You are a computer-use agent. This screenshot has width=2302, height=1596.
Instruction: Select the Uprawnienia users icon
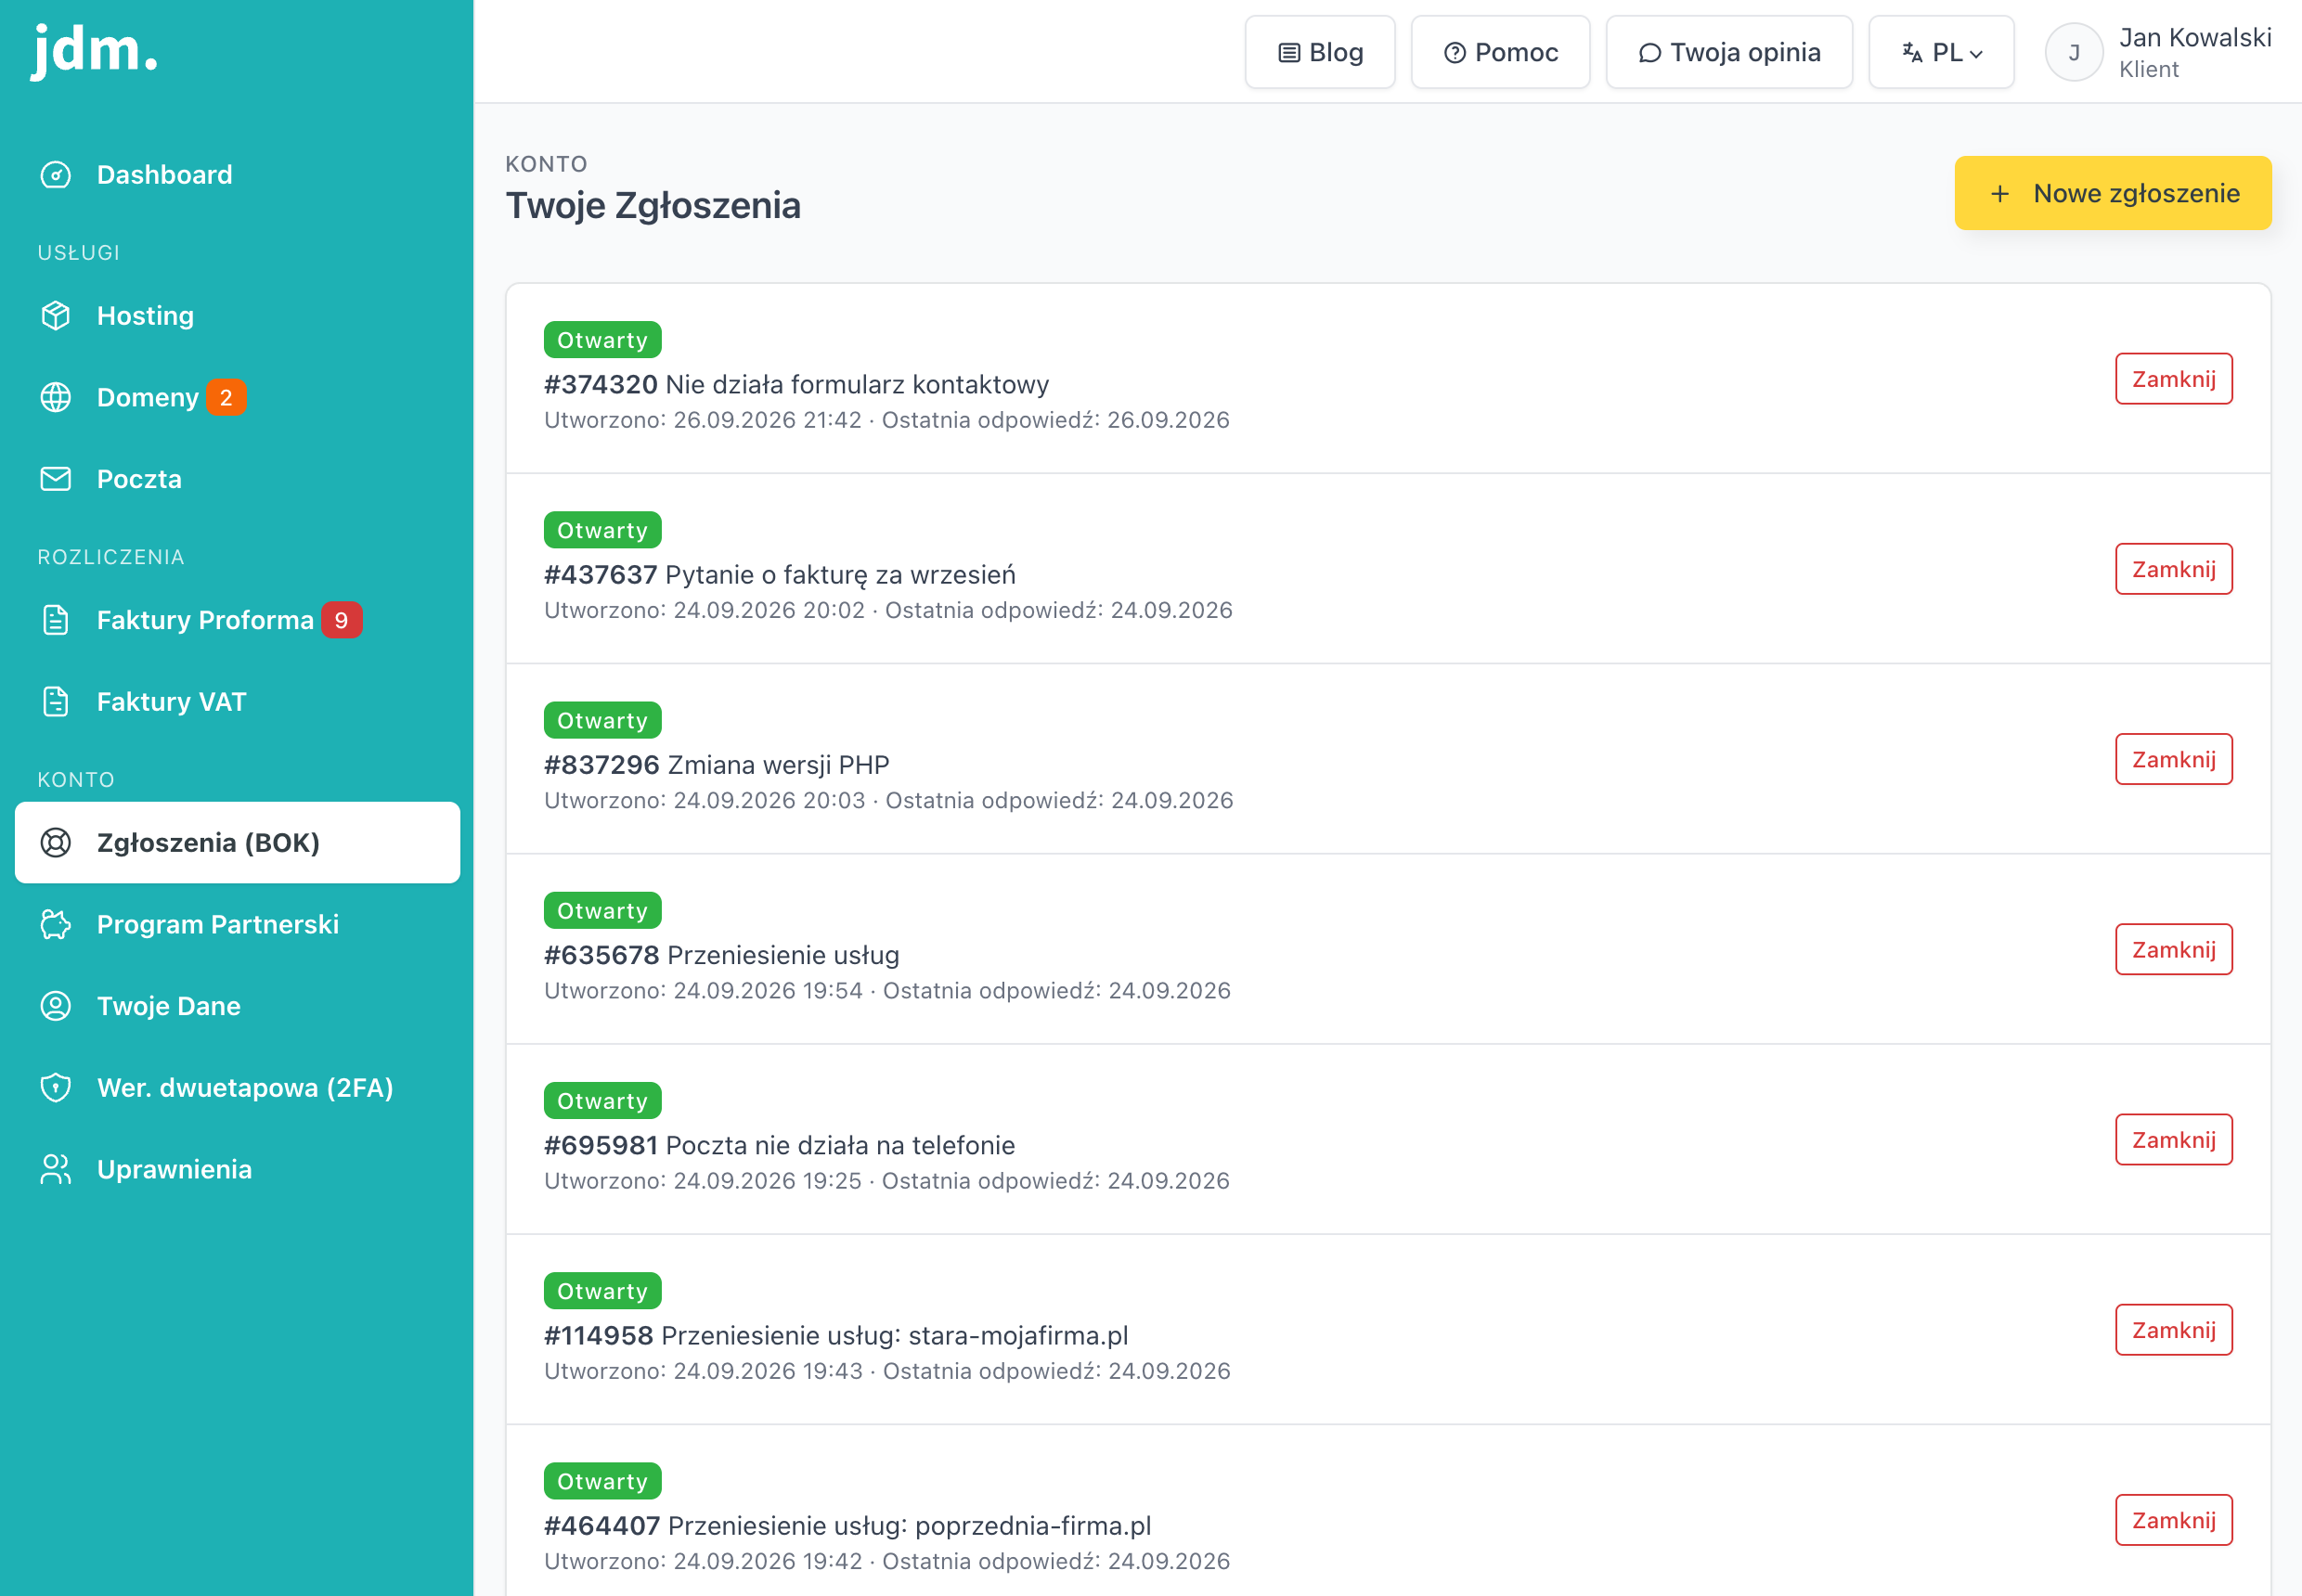(55, 1169)
